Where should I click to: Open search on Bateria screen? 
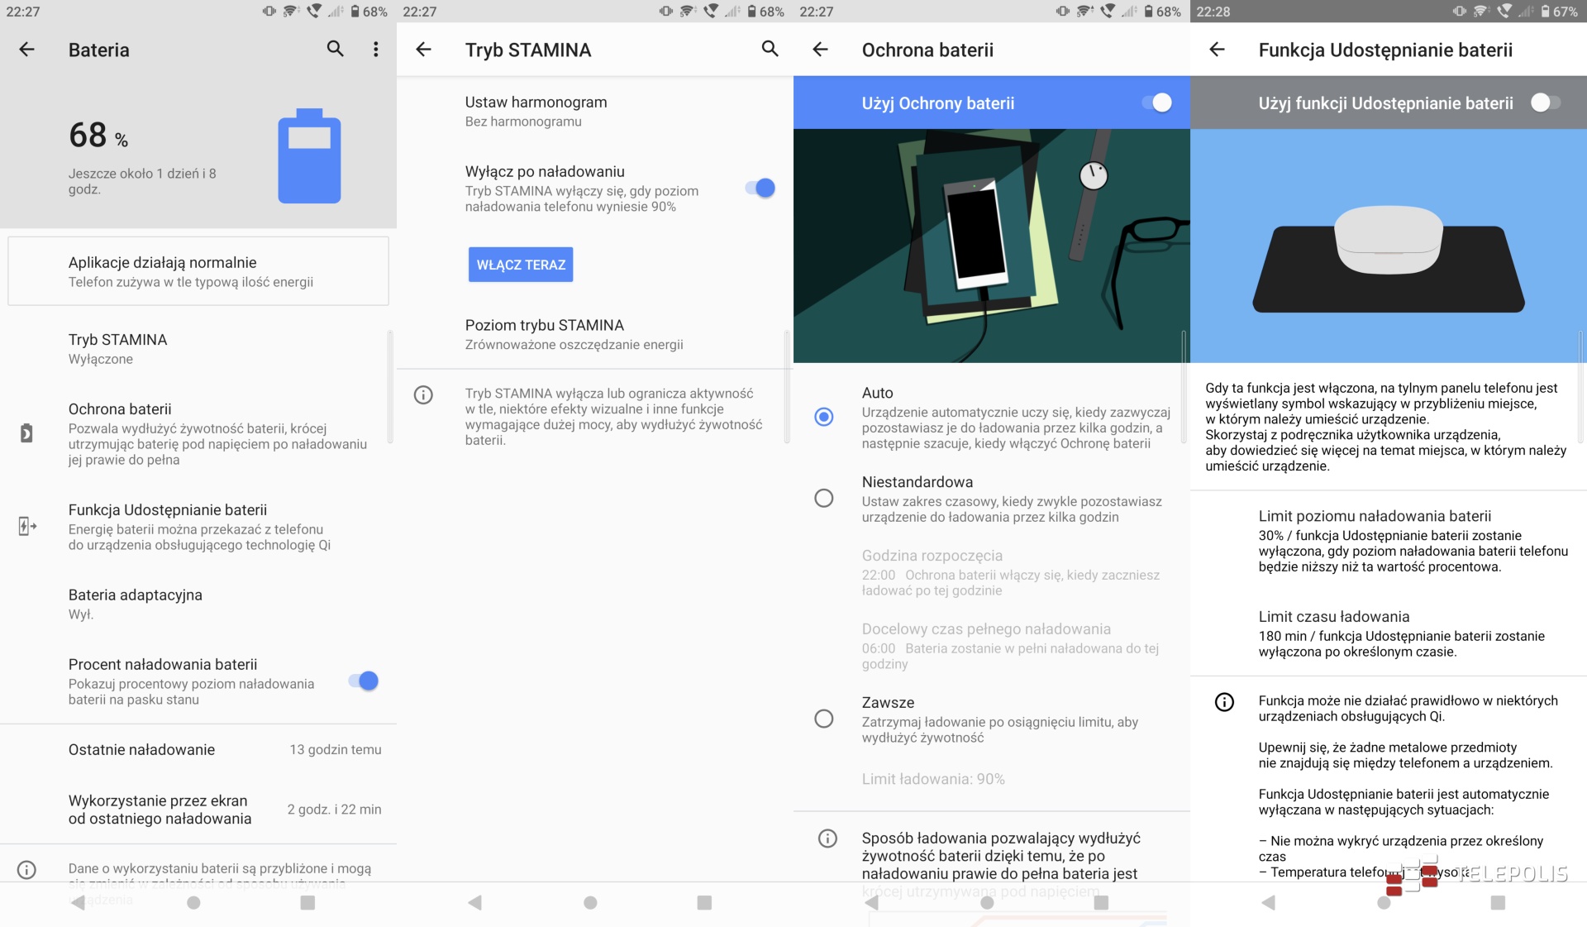coord(335,49)
